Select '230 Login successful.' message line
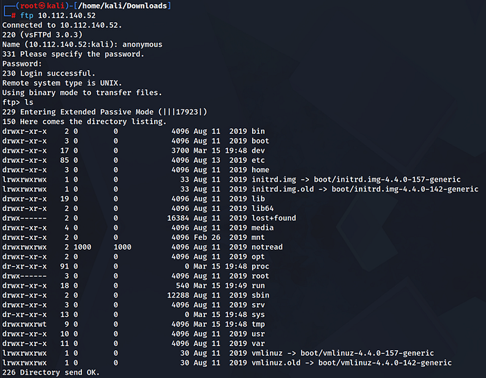The height and width of the screenshot is (378, 486). [49, 74]
